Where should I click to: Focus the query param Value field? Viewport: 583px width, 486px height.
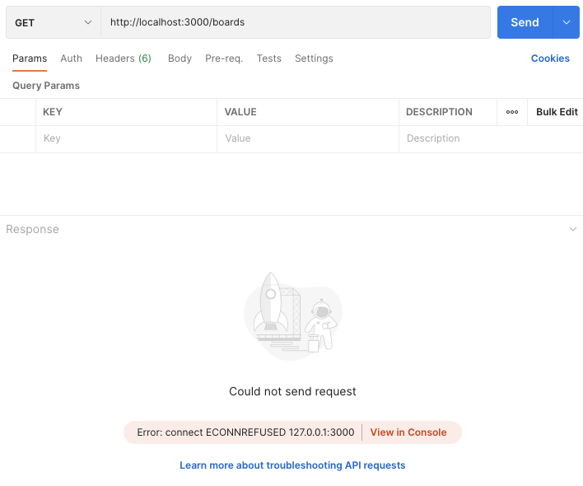[308, 138]
